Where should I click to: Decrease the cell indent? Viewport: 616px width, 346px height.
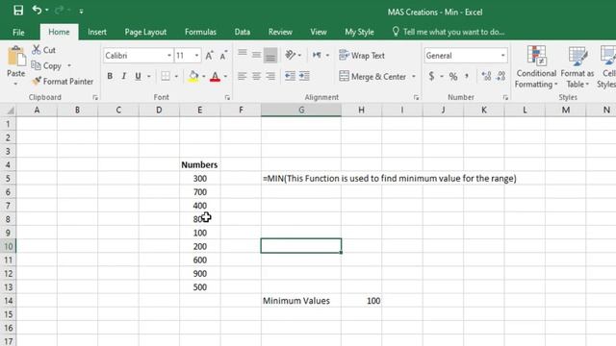click(x=290, y=76)
